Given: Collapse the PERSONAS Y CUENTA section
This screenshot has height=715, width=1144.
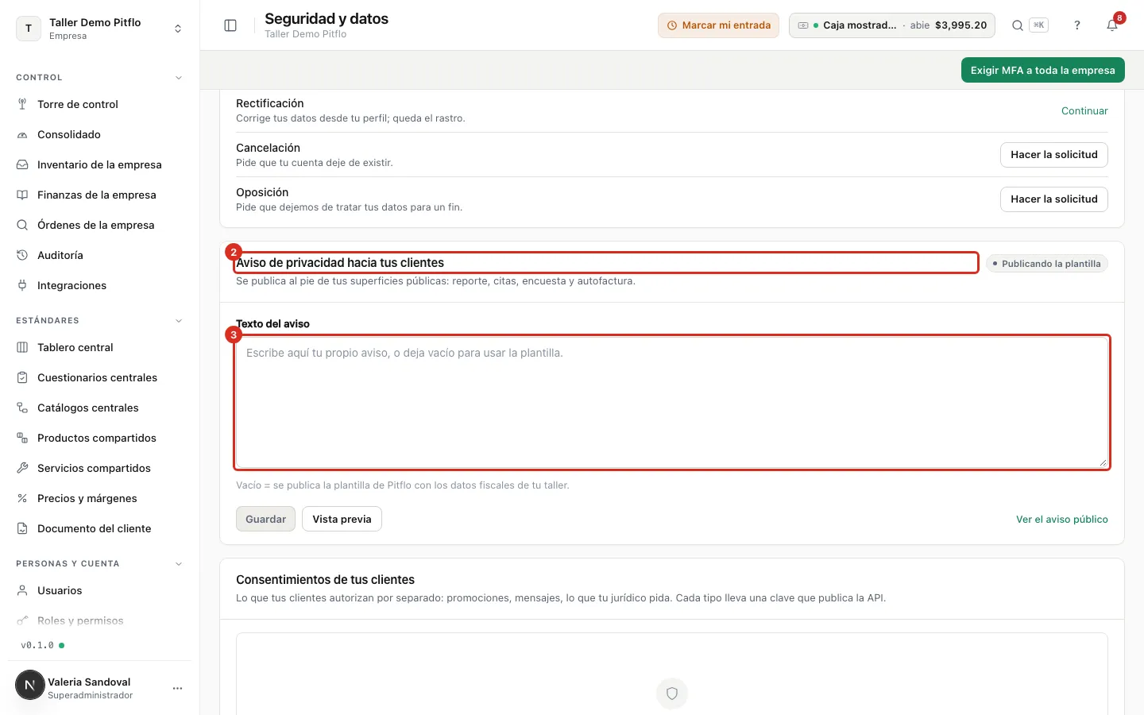Looking at the screenshot, I should [179, 564].
